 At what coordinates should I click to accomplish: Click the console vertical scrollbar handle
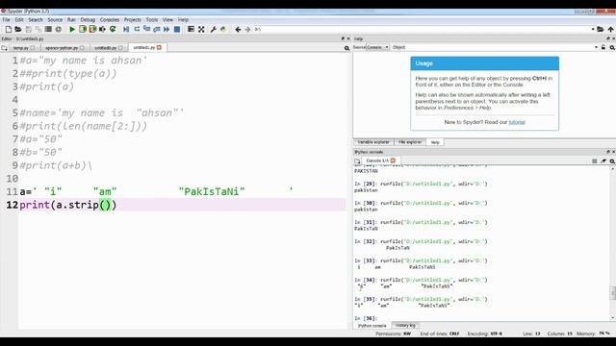612,292
